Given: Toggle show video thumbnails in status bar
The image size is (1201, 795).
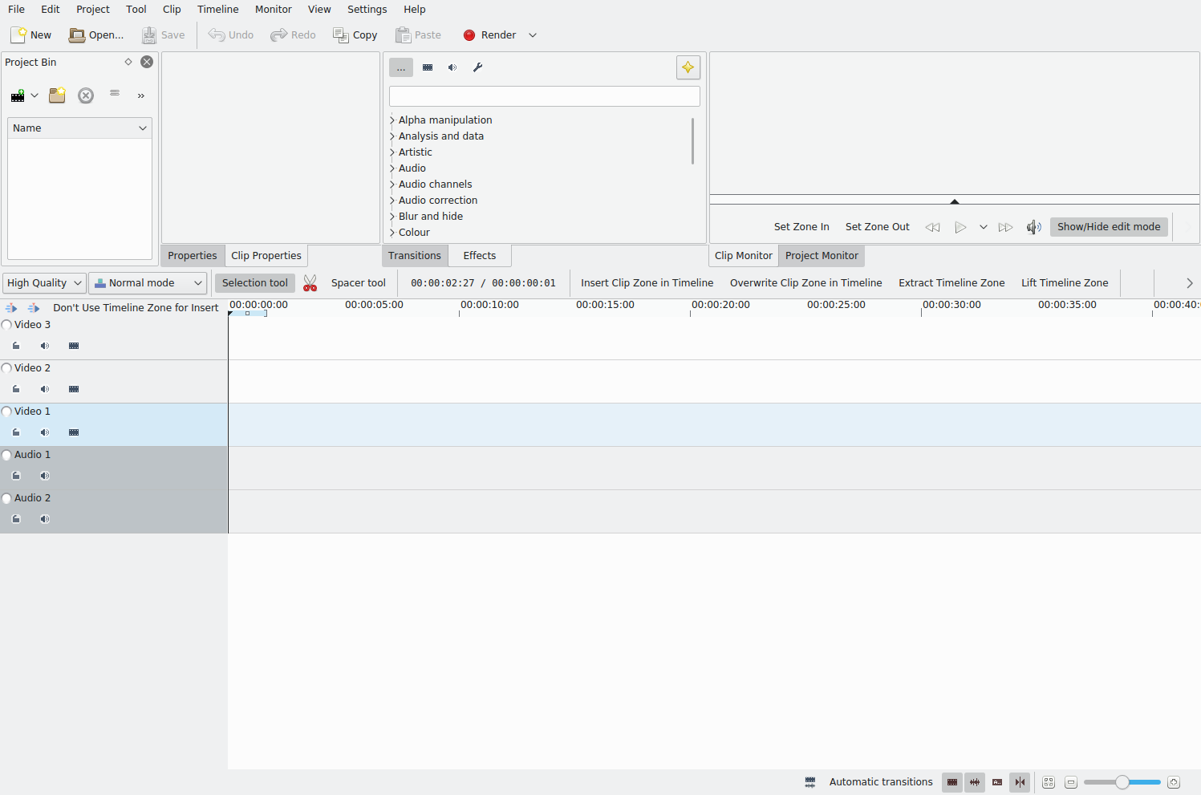Looking at the screenshot, I should [x=952, y=782].
